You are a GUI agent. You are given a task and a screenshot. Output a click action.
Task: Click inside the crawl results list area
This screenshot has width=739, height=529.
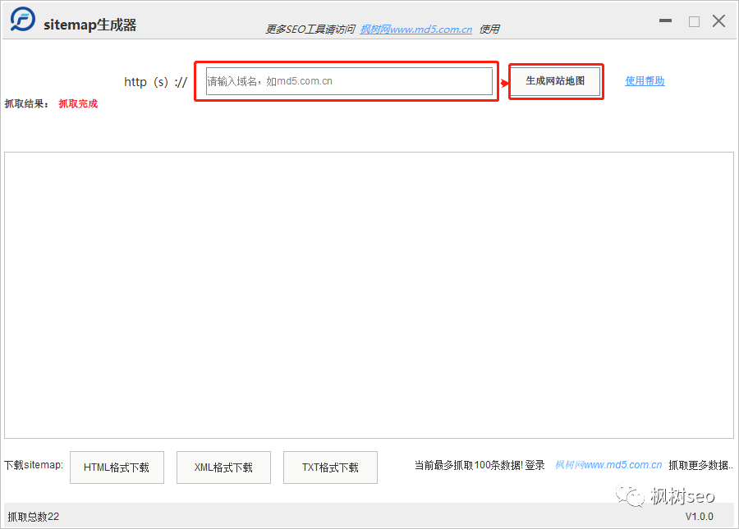tap(369, 295)
